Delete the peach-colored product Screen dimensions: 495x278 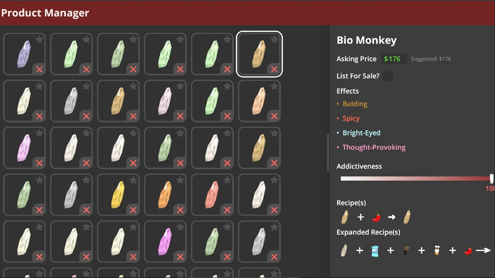pos(274,116)
